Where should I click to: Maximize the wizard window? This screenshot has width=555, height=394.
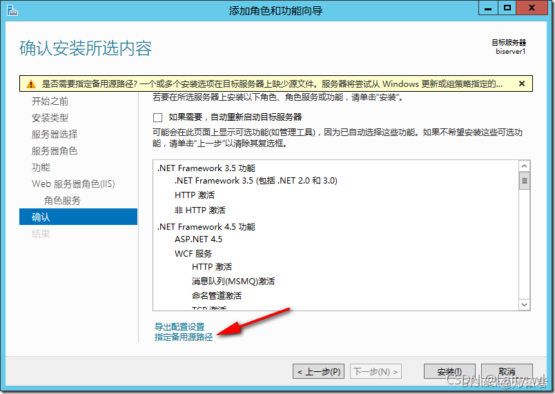point(507,8)
